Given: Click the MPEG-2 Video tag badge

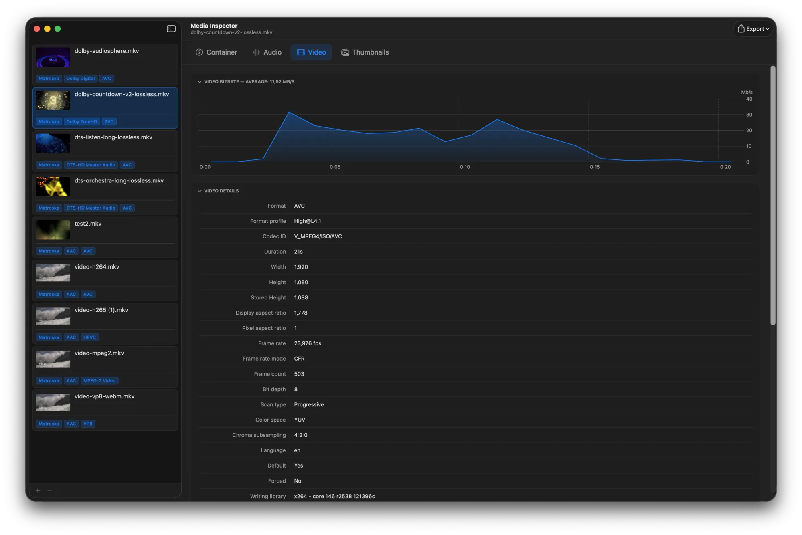Looking at the screenshot, I should coord(99,381).
